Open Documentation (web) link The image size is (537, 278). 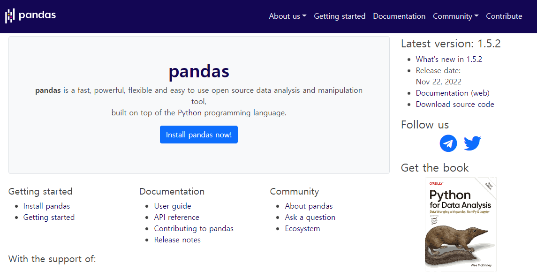pos(453,93)
